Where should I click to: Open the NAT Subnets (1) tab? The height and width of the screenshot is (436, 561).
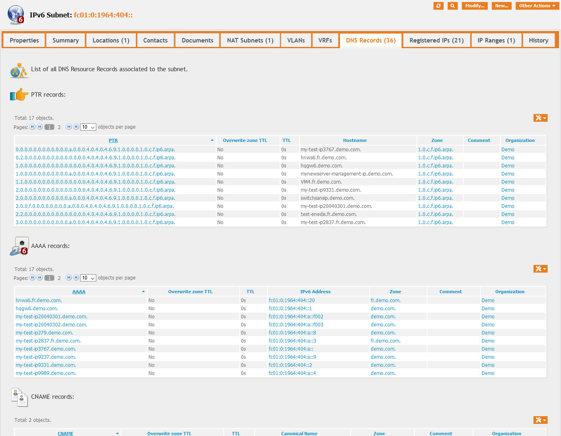pyautogui.click(x=250, y=40)
